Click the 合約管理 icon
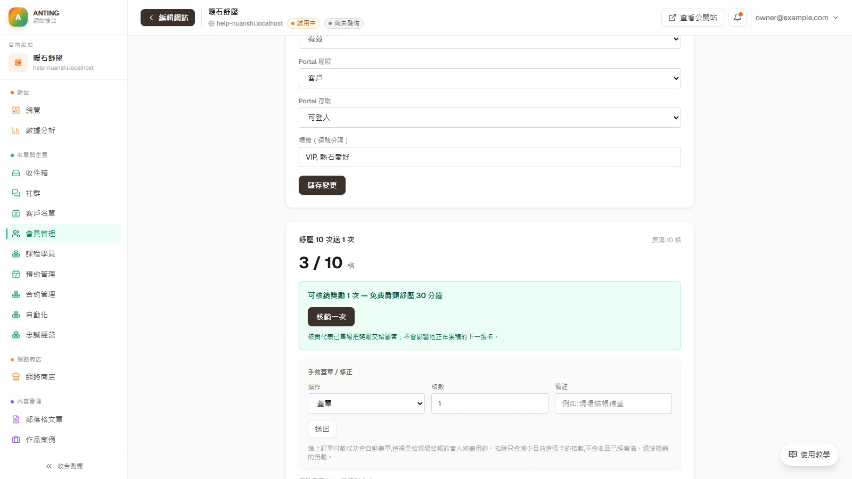Viewport: 852px width, 479px height. [x=16, y=294]
